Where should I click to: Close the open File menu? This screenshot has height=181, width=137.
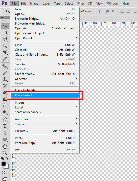[14, 4]
